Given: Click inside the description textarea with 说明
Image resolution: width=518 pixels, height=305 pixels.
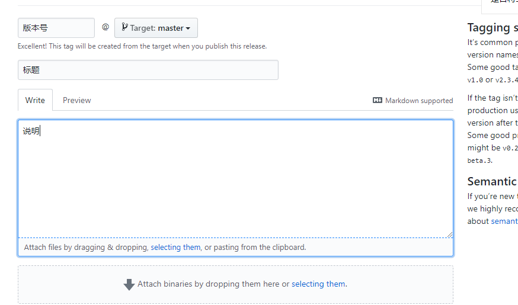Looking at the screenshot, I should (x=235, y=178).
